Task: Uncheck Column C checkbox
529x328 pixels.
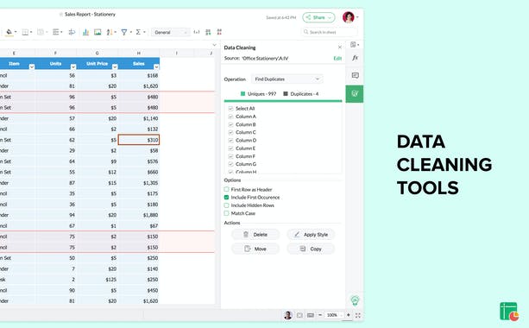Action: point(230,132)
